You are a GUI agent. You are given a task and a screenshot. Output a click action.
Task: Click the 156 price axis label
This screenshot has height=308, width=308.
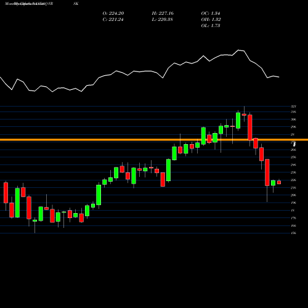tap(293, 233)
